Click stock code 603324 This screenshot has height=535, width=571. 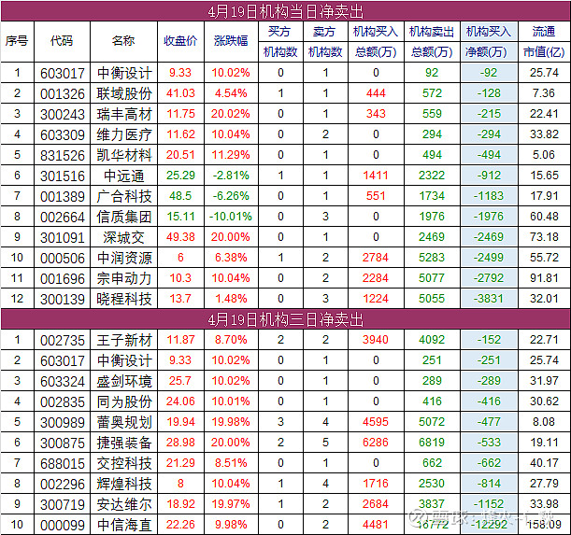63,382
